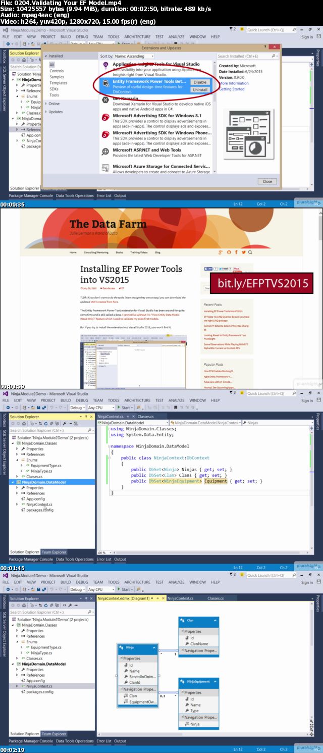
Task: Switch to Classes.cs tab in code editor frame
Action: coord(146,417)
